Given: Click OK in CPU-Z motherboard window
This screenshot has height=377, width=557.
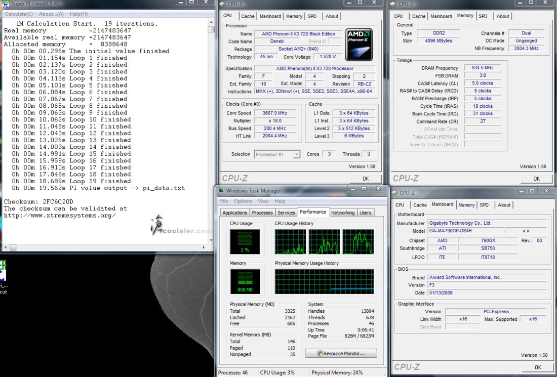Looking at the screenshot, I should 538,367.
